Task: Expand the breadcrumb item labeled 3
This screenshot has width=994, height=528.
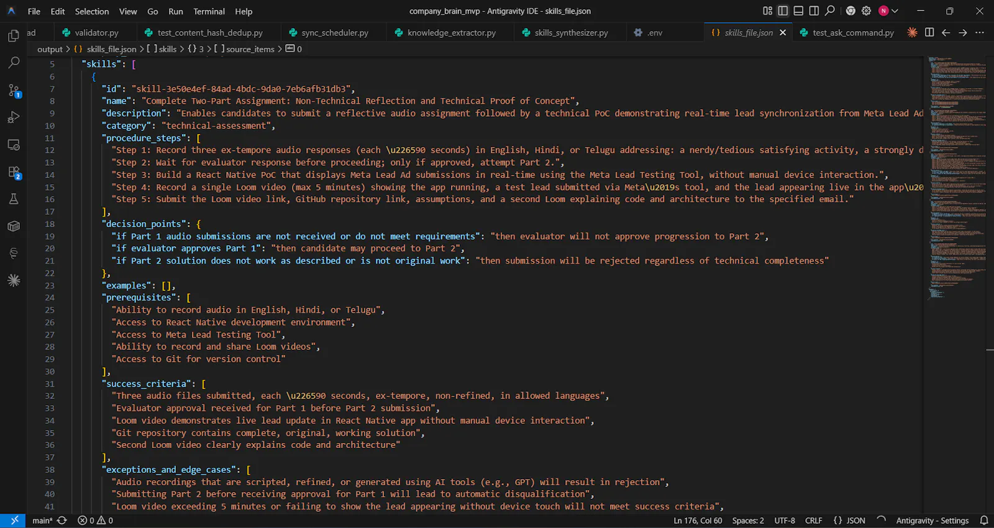Action: click(196, 49)
